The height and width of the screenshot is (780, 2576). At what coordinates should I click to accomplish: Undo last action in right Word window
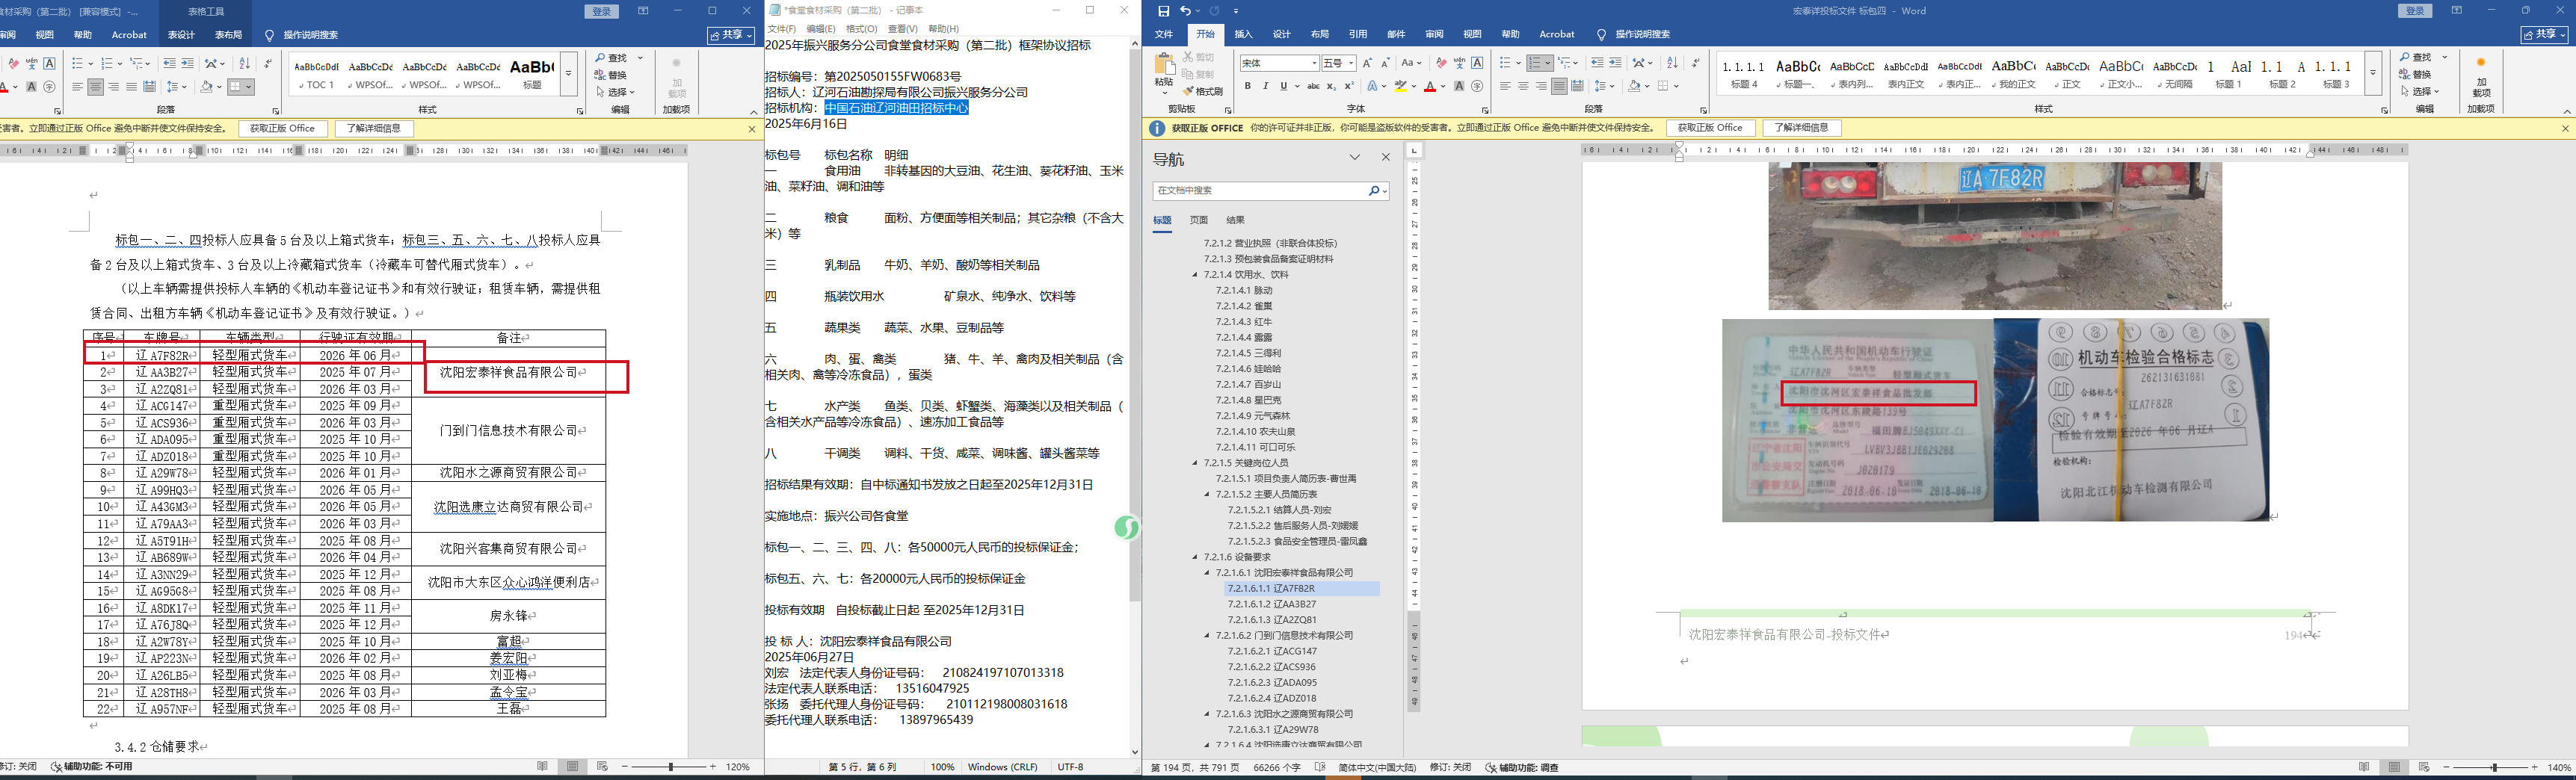pyautogui.click(x=1185, y=11)
